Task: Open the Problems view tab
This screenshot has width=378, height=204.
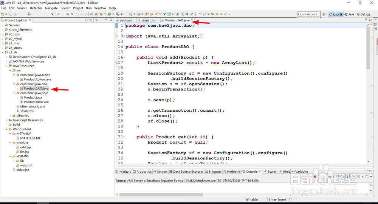Action: pyautogui.click(x=232, y=172)
